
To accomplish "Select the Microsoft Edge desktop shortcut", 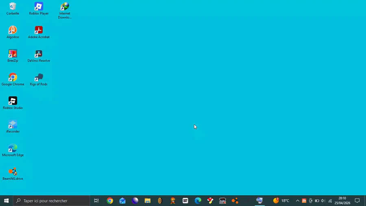I will coord(13,150).
